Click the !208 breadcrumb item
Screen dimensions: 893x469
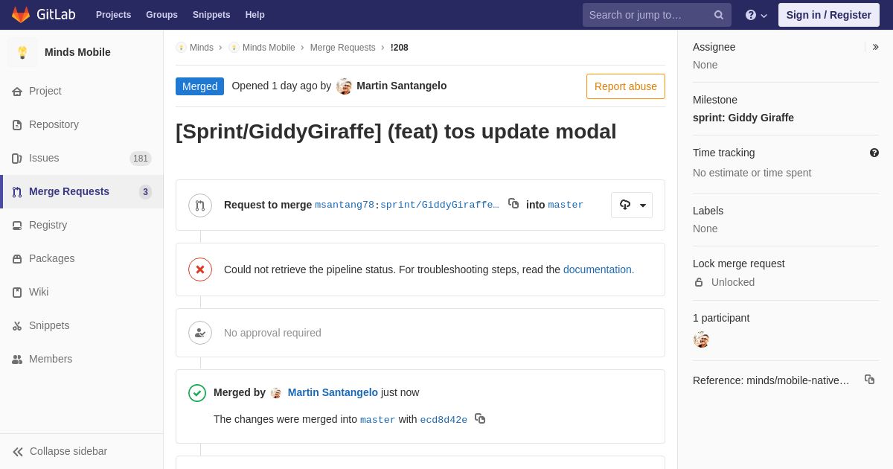400,48
